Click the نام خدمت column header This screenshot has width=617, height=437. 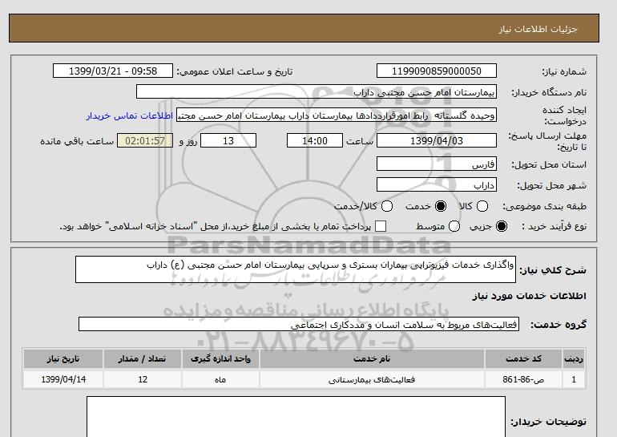pyautogui.click(x=372, y=358)
